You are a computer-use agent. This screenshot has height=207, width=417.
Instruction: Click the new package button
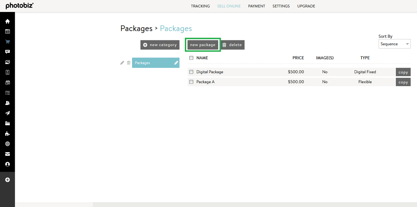(203, 44)
